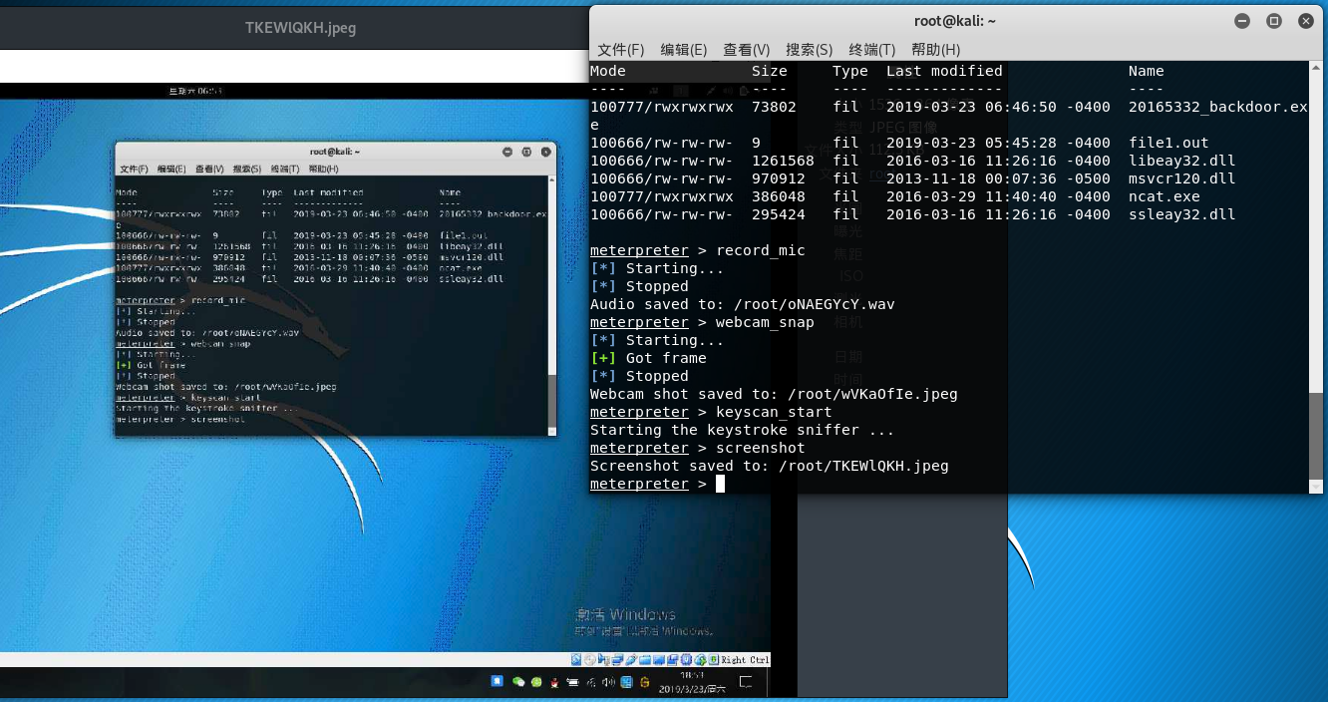
Task: Open the 查看(V) menu in the front terminal
Action: pos(746,50)
